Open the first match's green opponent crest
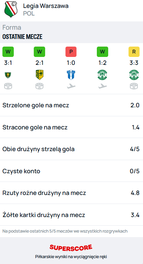The image size is (143, 264). [x=8, y=75]
